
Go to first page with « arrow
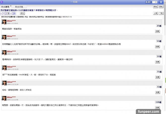pyautogui.click(x=1, y=13)
